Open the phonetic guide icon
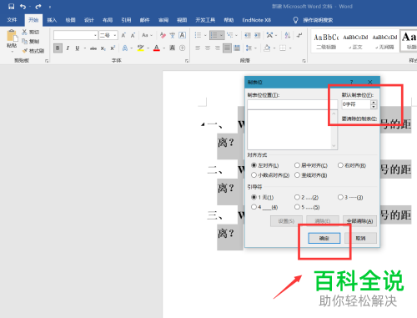417x318 pixels. (173, 35)
